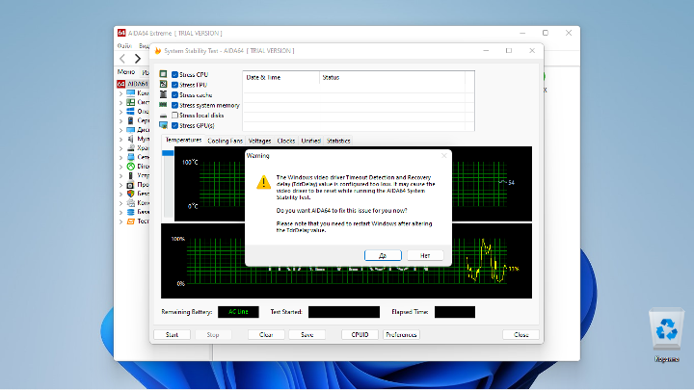Confirm the warning with the Да button
Screen dimensions: 694x390
pos(383,255)
